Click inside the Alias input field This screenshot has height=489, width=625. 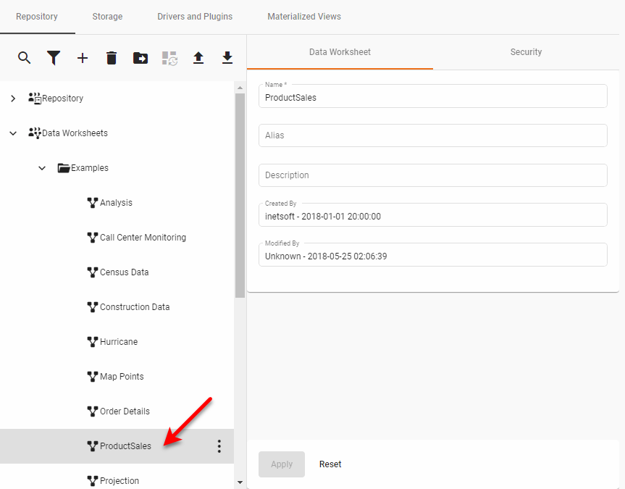click(x=432, y=135)
